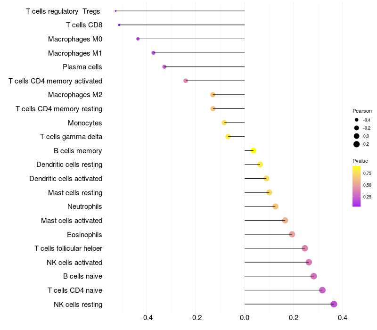Select the B cells memory yellow dot

(253, 150)
